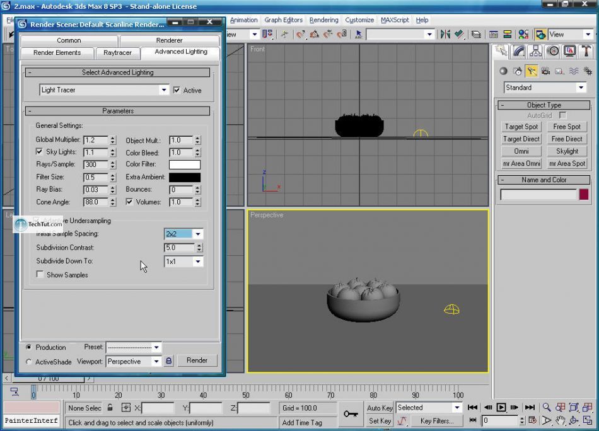Select the Lights category icon

pyautogui.click(x=532, y=71)
